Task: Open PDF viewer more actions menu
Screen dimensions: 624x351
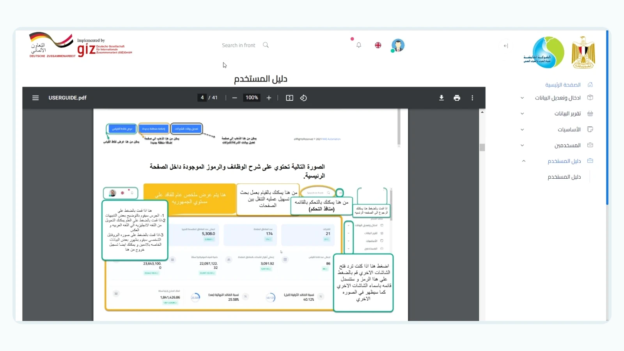Action: point(472,98)
